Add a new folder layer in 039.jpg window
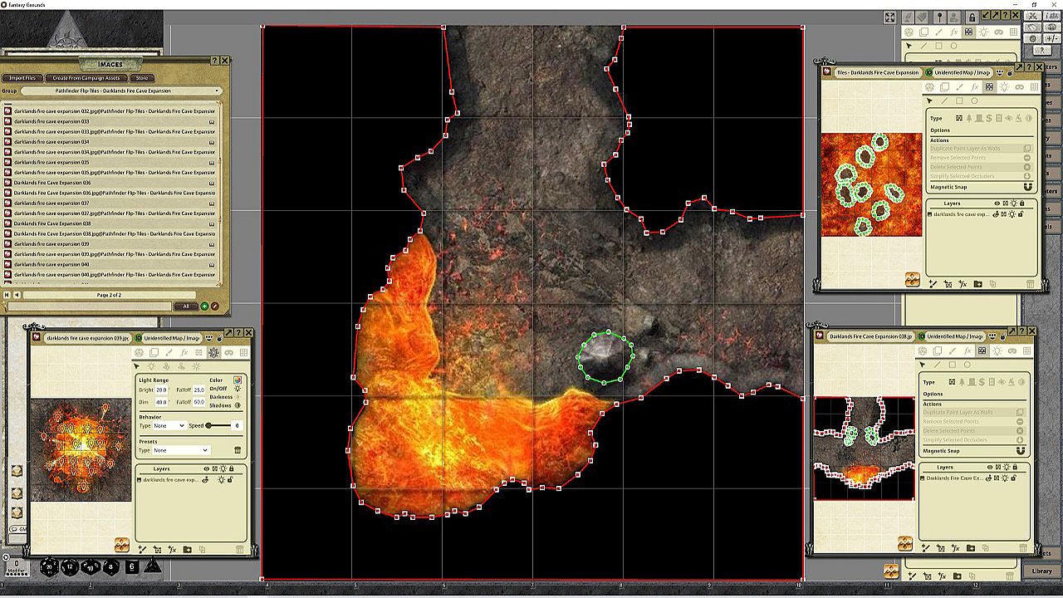 pyautogui.click(x=188, y=549)
